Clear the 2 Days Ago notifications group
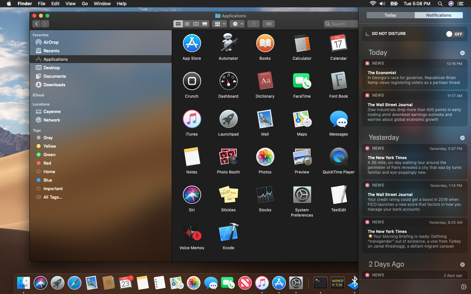471x294 pixels. (462, 265)
